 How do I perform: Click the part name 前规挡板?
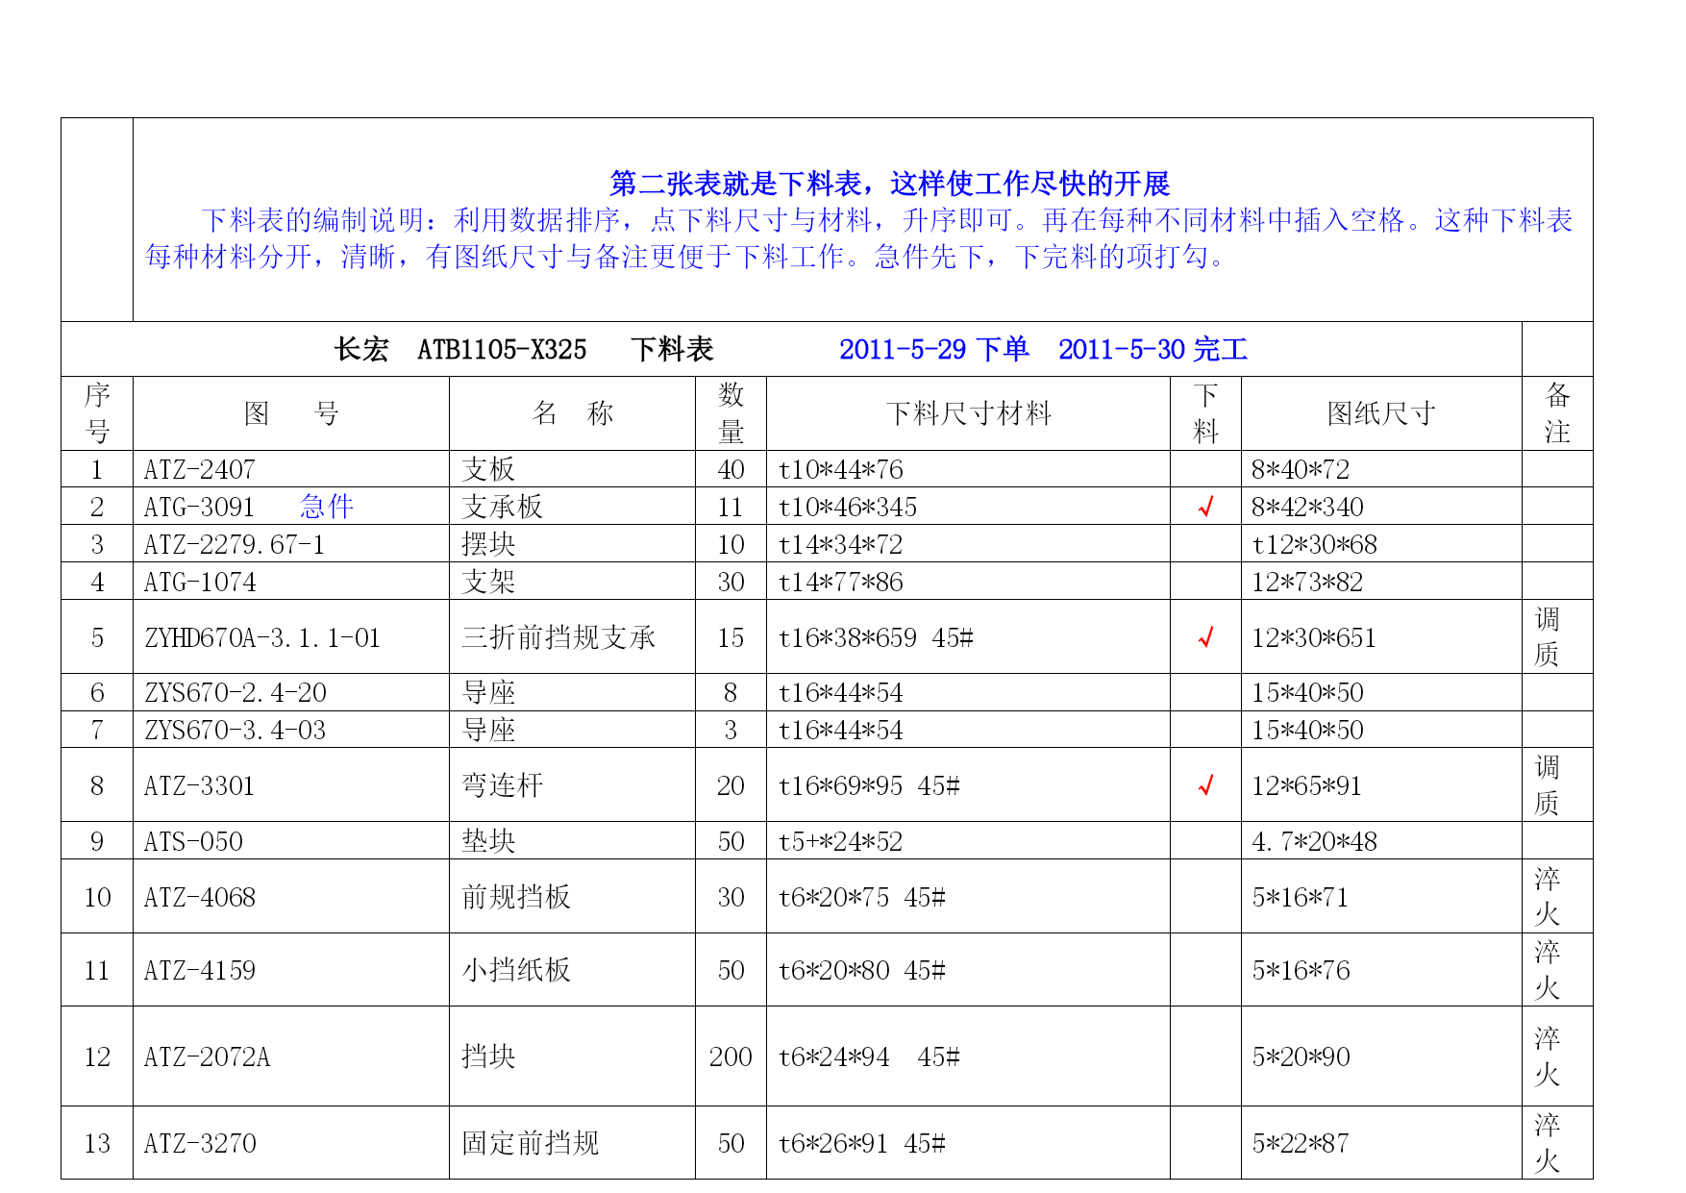point(516,897)
